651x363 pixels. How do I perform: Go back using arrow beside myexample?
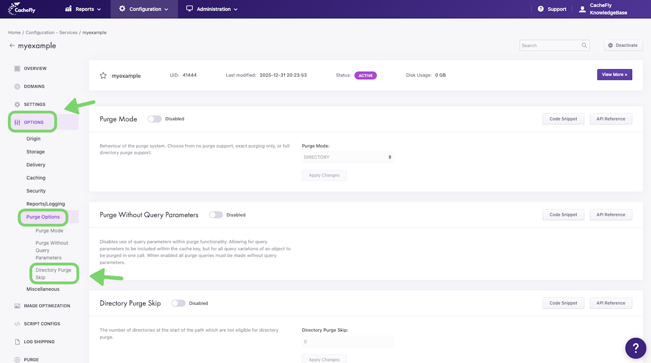(x=12, y=46)
